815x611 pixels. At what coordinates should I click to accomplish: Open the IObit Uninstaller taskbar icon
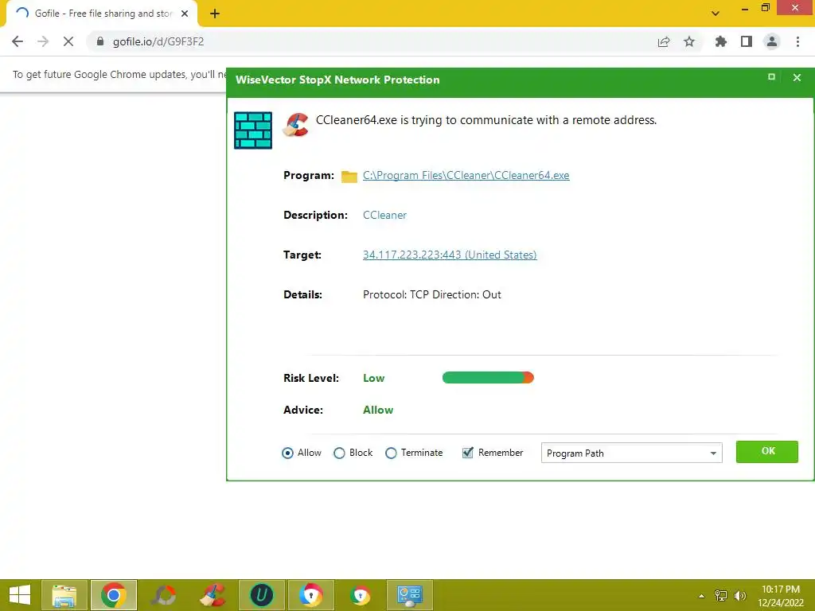[x=261, y=595]
